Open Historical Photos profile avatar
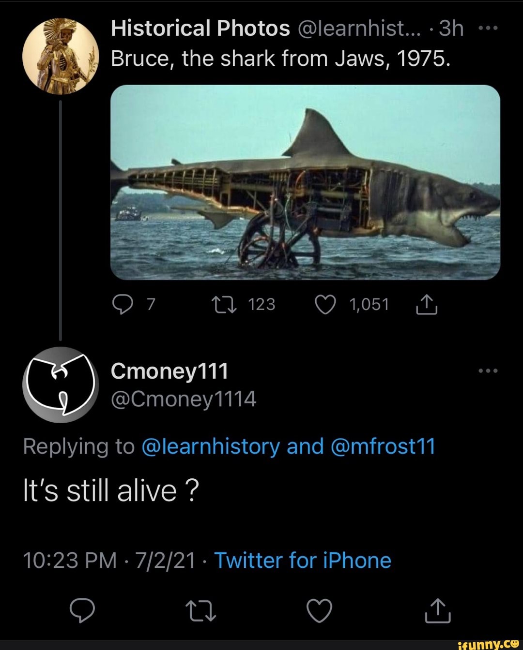523x650 pixels. (x=61, y=55)
